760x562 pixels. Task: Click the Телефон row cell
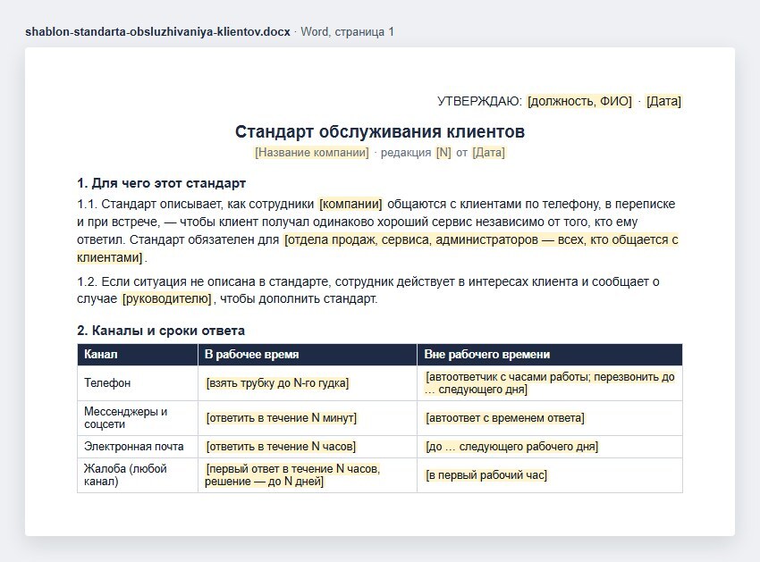(x=138, y=382)
